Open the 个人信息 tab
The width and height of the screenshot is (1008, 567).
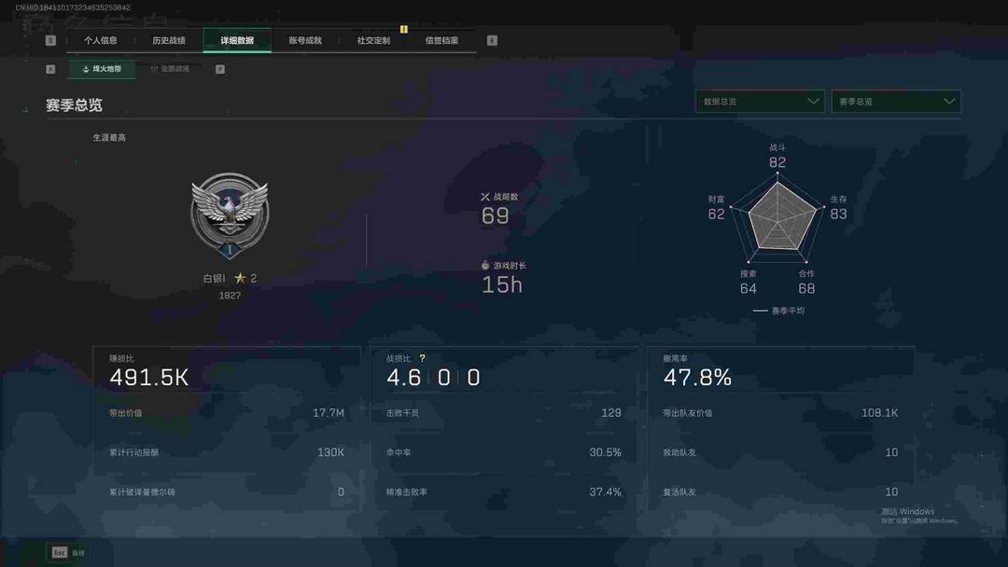101,41
